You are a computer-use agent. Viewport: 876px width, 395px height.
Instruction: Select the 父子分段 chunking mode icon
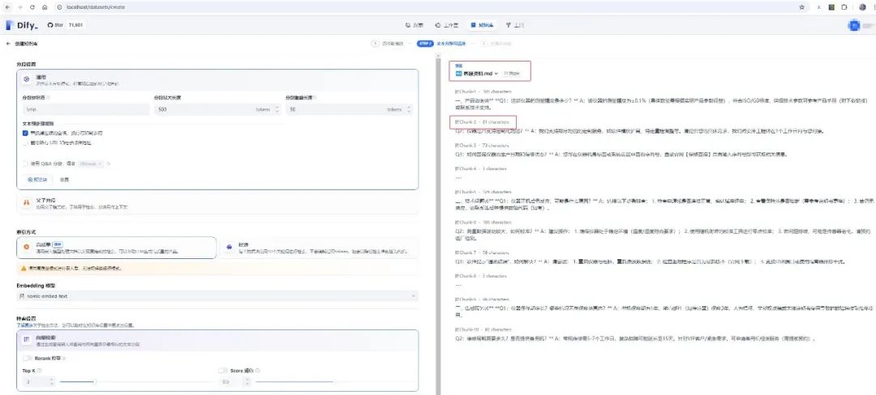point(26,202)
